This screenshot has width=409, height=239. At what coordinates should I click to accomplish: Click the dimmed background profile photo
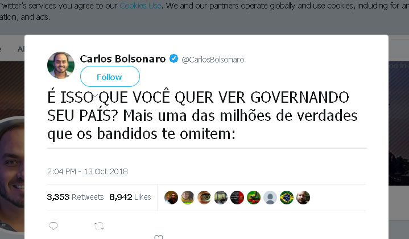[x=12, y=174]
